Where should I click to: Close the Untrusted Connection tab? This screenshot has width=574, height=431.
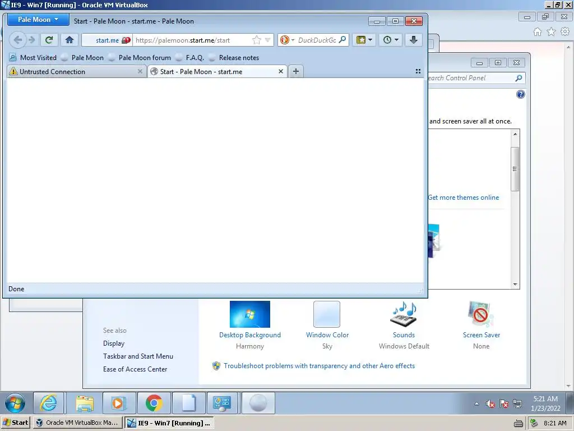tap(140, 71)
